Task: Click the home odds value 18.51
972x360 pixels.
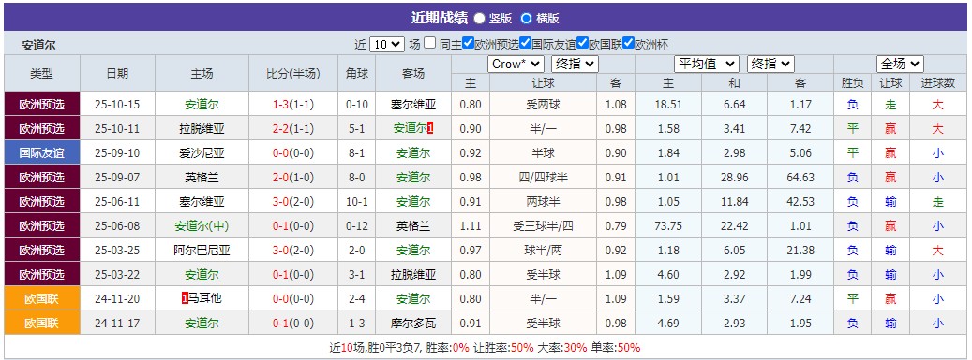Action: point(668,105)
